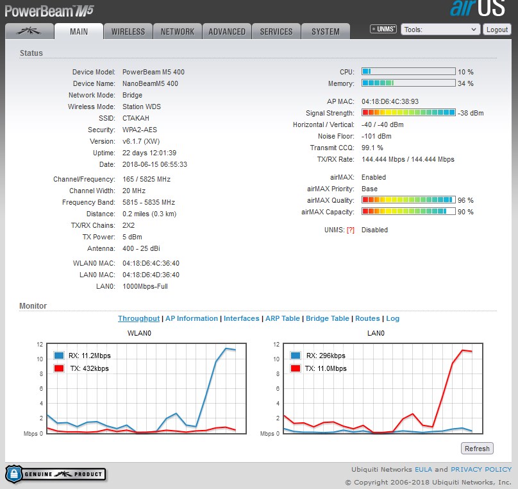Open the AP Information link

pos(192,318)
